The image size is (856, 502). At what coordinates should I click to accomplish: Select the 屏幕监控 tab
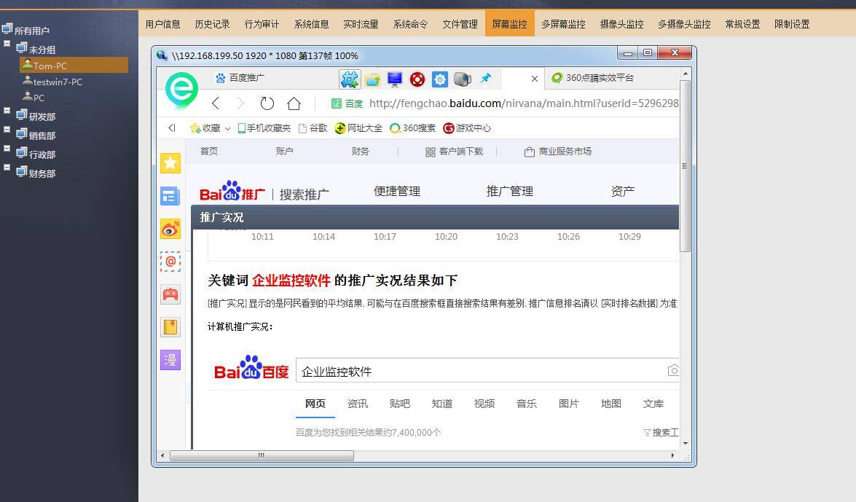[x=509, y=24]
